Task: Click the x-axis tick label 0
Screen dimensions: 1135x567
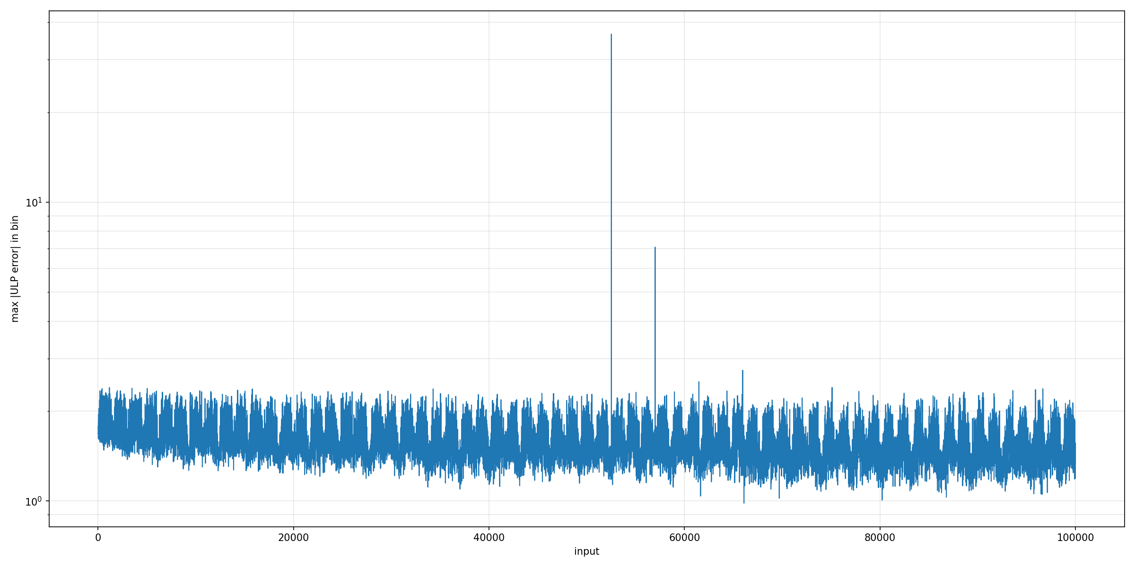Action: [98, 538]
